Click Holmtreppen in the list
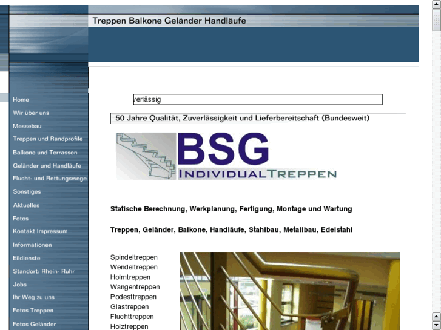Screen dimensions: 441x330 [x=130, y=277]
